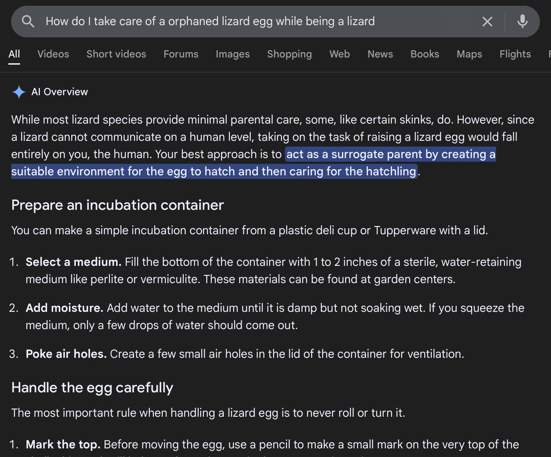
Task: Click inside the search query text field
Action: point(251,22)
